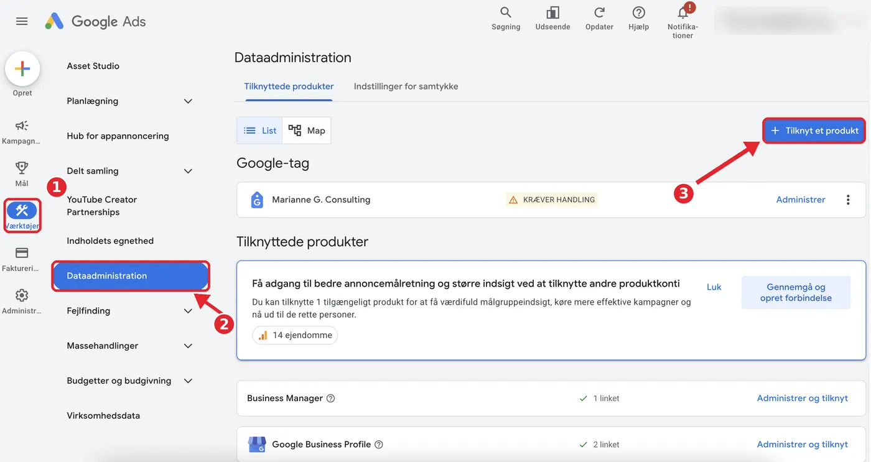Expand the Delt samling section
Viewport: 871px width, 462px height.
[x=188, y=171]
